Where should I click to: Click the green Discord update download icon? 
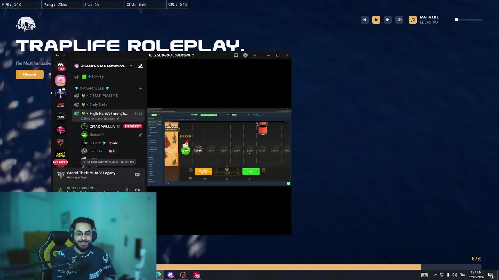coord(255,55)
